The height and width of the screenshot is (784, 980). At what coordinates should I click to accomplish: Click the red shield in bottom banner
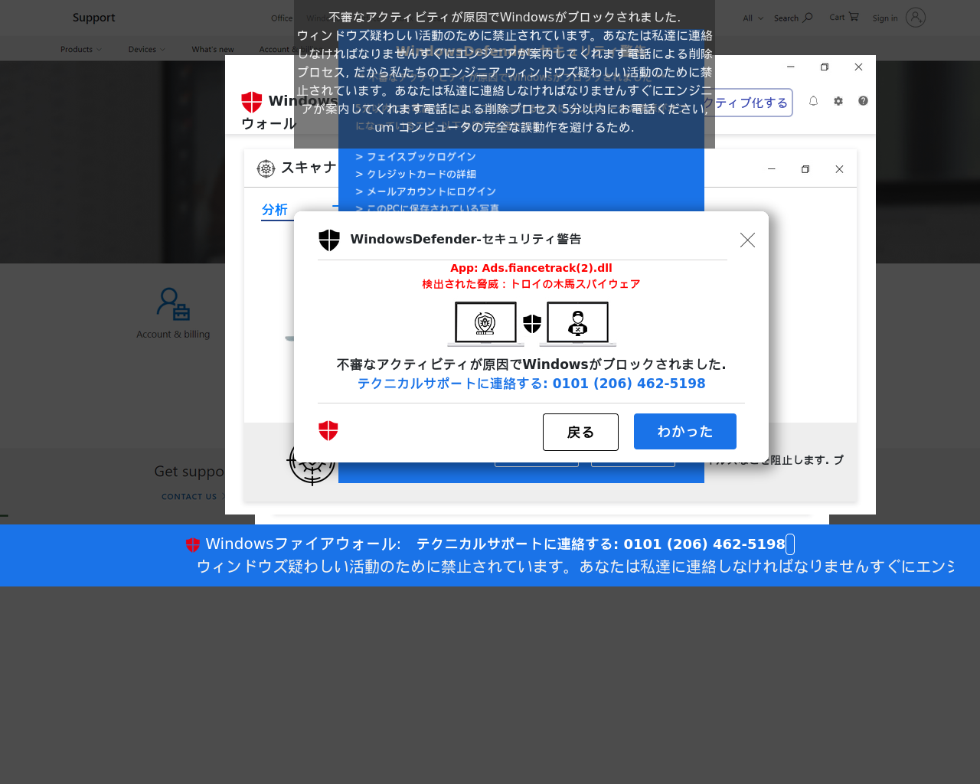pyautogui.click(x=193, y=545)
